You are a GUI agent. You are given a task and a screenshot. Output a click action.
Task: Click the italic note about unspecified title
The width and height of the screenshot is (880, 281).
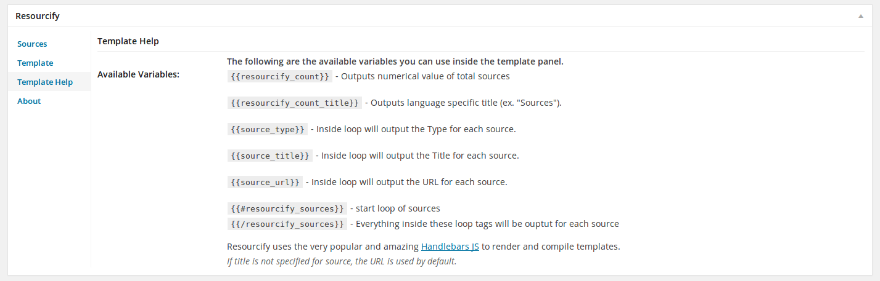(342, 261)
